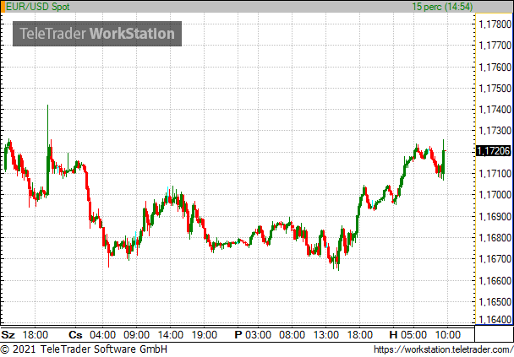This screenshot has width=514, height=357.
Task: Click the 19:00 time axis label
Action: click(204, 335)
